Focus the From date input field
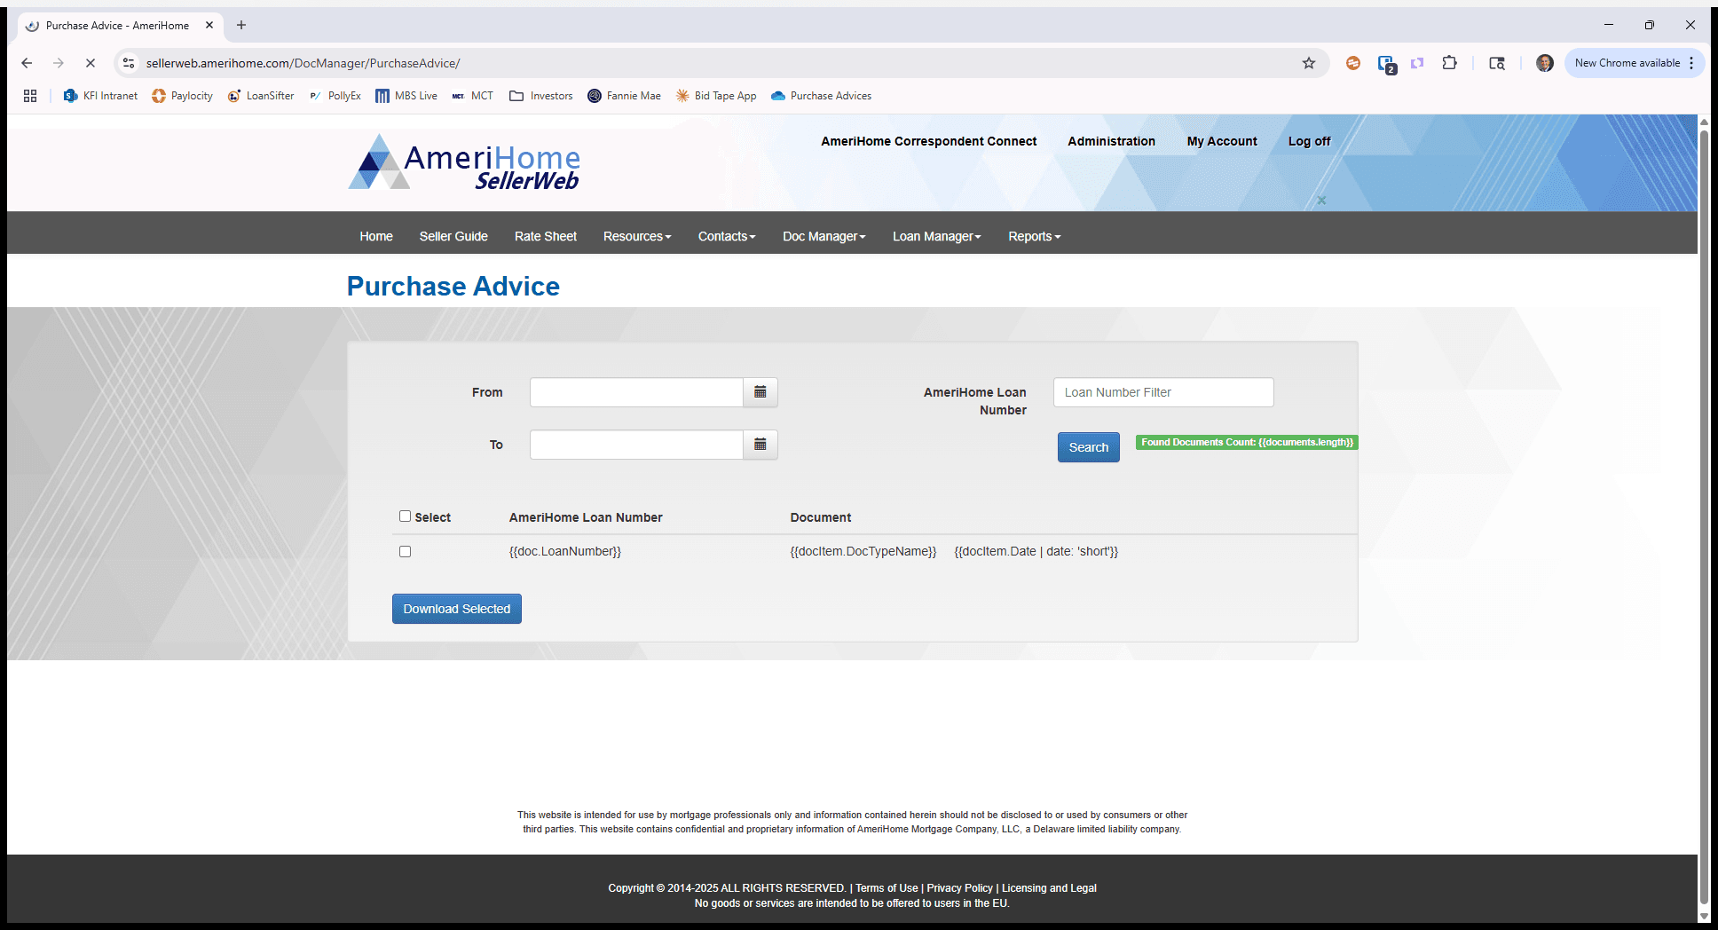 pos(636,392)
